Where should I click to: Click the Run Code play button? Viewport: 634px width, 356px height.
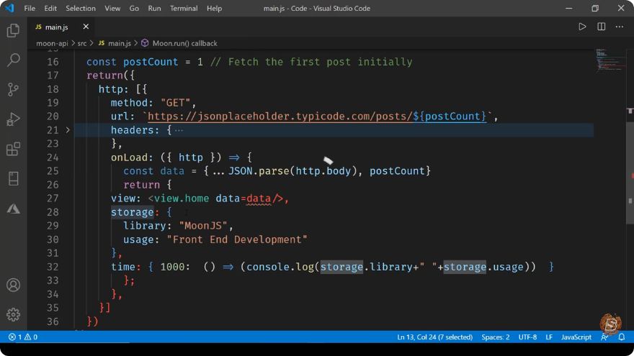click(582, 27)
